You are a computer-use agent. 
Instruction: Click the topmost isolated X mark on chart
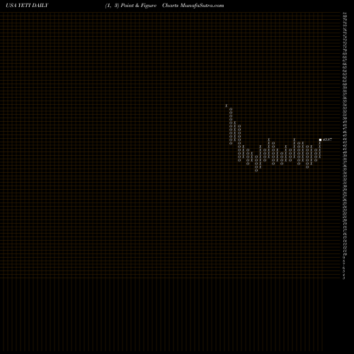click(x=227, y=105)
